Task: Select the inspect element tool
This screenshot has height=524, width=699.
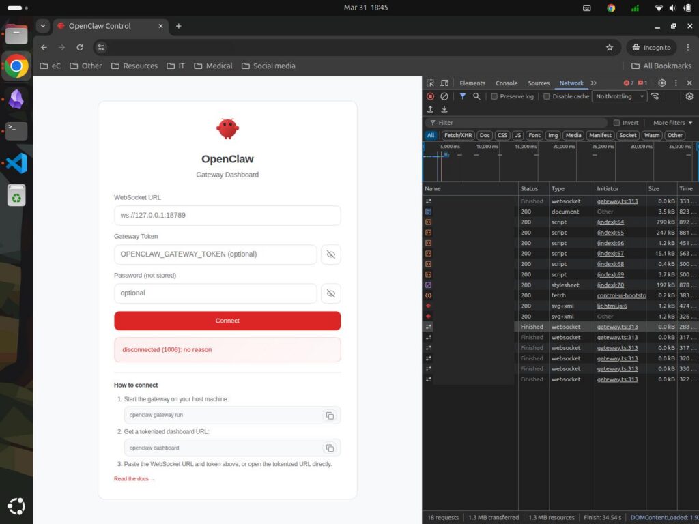Action: tap(430, 83)
